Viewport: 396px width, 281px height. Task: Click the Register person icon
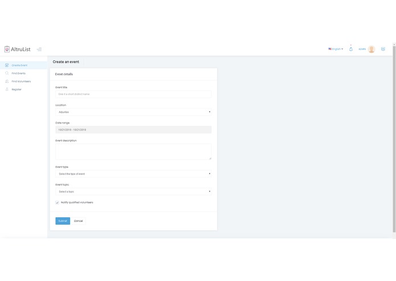coord(7,89)
